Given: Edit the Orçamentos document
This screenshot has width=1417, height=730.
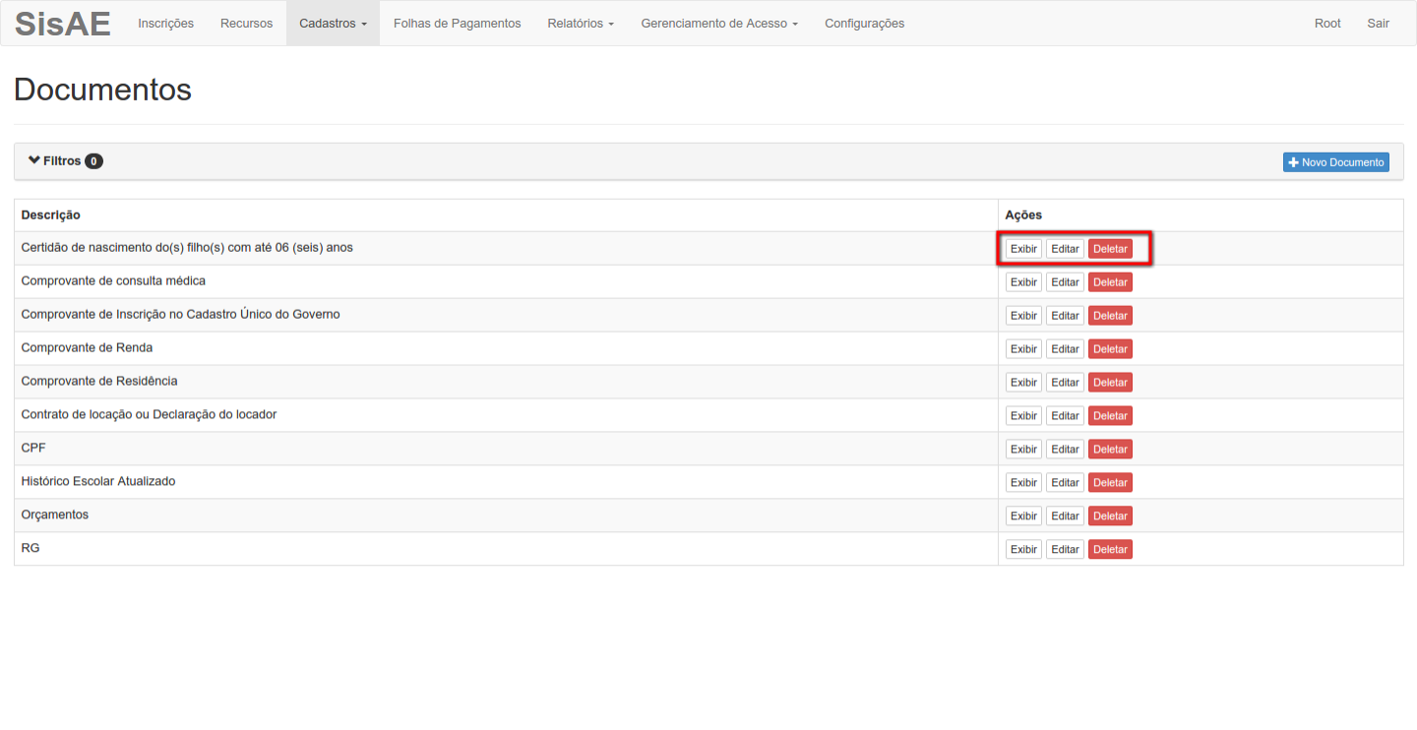Looking at the screenshot, I should tap(1065, 517).
